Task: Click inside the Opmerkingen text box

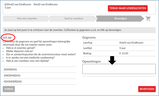Action: [119, 69]
